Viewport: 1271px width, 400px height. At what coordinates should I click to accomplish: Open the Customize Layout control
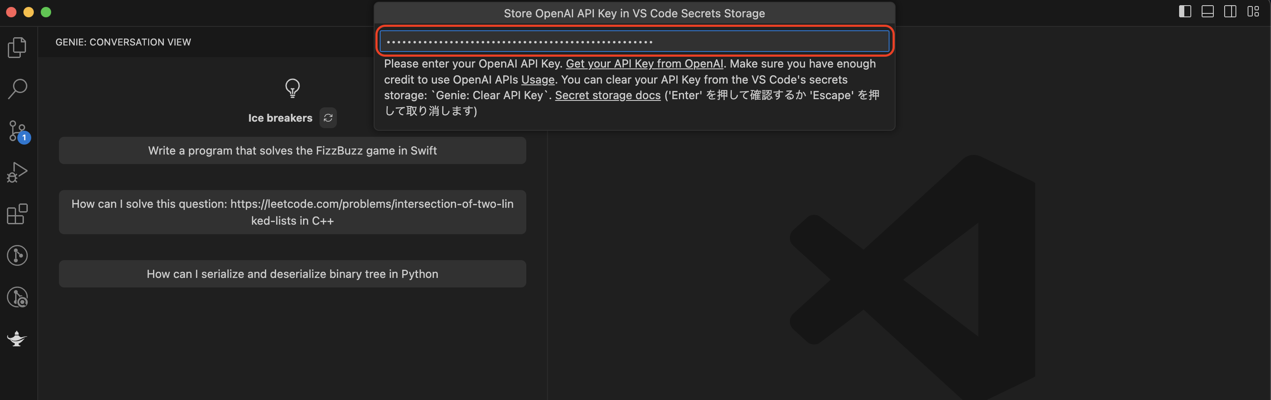[1254, 11]
